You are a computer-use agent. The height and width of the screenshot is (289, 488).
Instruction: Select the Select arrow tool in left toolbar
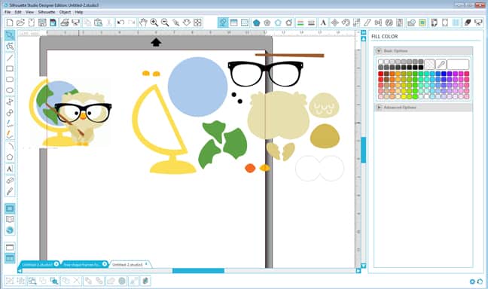coord(10,35)
